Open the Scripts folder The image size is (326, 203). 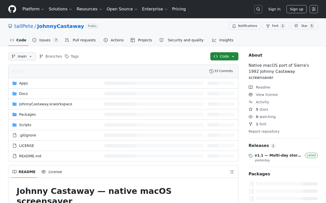click(25, 125)
